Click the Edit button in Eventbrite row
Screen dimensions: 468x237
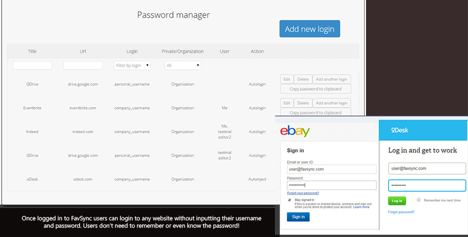287,103
